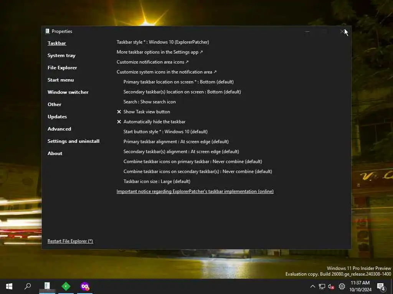The image size is (393, 294).
Task: Change Secondary taskbar(s) location on screen
Action: tap(182, 92)
